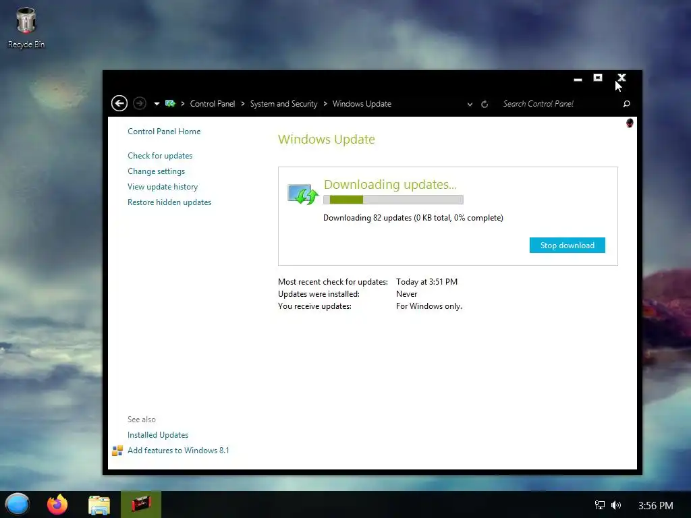Click the network tray icon
The height and width of the screenshot is (518, 691).
pos(600,505)
